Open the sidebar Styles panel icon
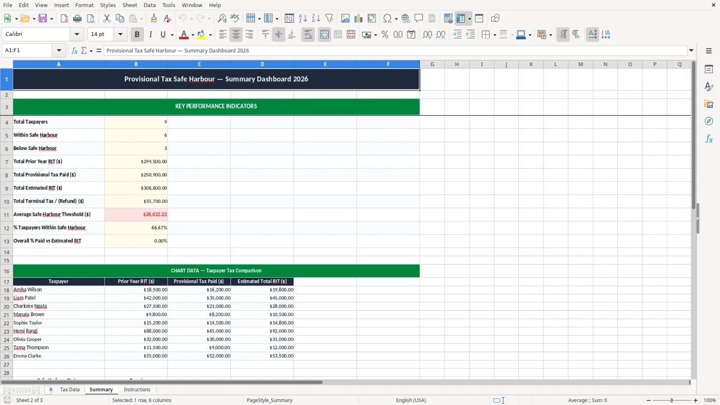Screen dimensions: 720x405 709,86
